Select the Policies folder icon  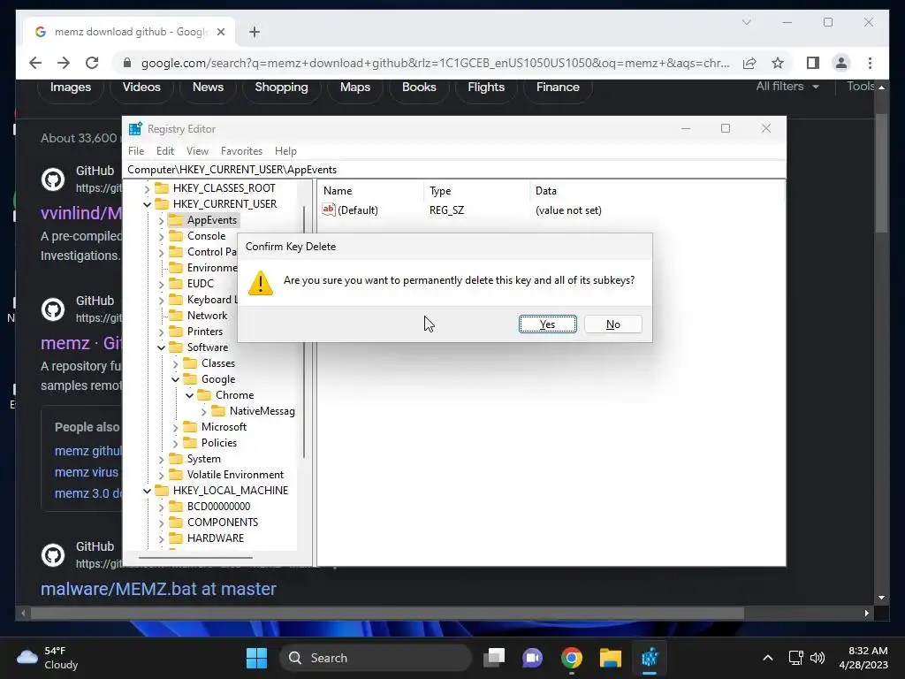(x=190, y=443)
